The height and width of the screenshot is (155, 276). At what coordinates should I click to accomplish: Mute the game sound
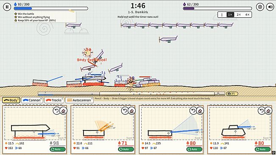270,7
